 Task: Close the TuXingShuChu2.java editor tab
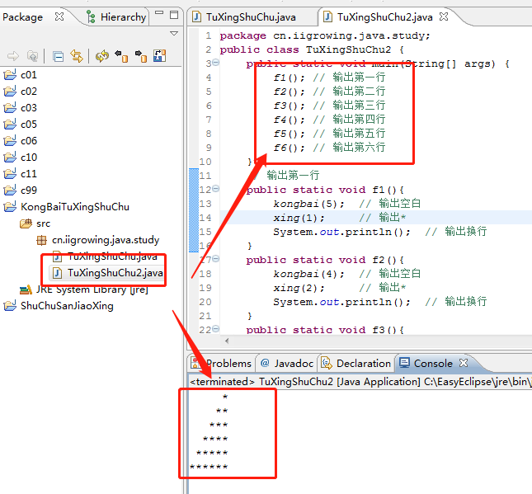[x=444, y=16]
